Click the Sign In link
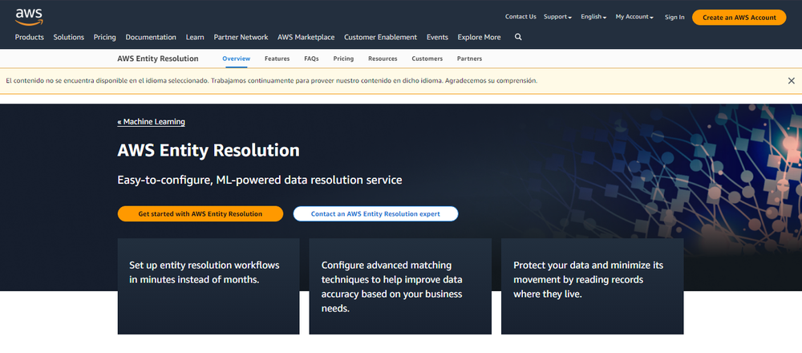 pos(674,18)
